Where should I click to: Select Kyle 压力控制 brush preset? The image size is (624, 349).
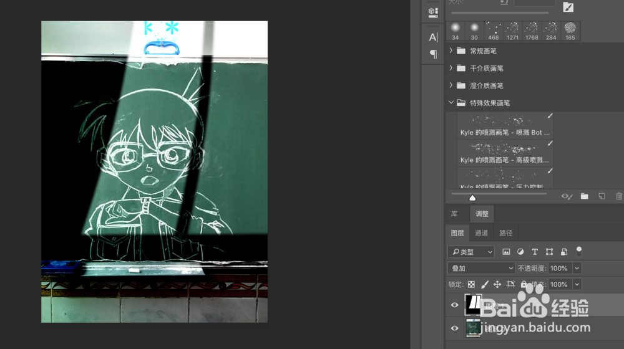505,178
